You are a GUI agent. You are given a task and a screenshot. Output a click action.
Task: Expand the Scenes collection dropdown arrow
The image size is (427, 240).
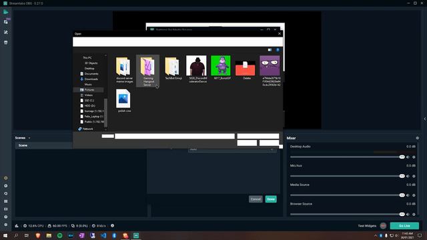tap(29, 138)
